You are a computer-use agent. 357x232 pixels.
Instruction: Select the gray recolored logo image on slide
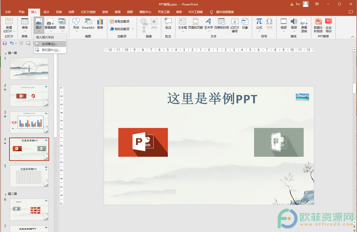point(279,142)
